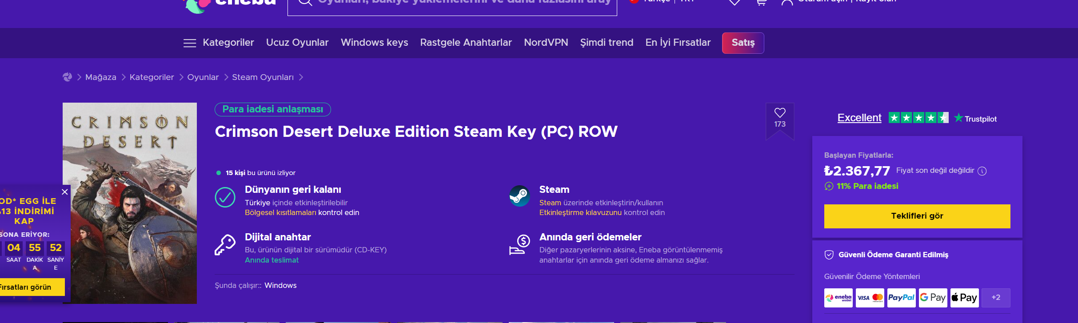Go to Steam Oyunları breadcrumb
Image resolution: width=1078 pixels, height=323 pixels.
click(263, 77)
